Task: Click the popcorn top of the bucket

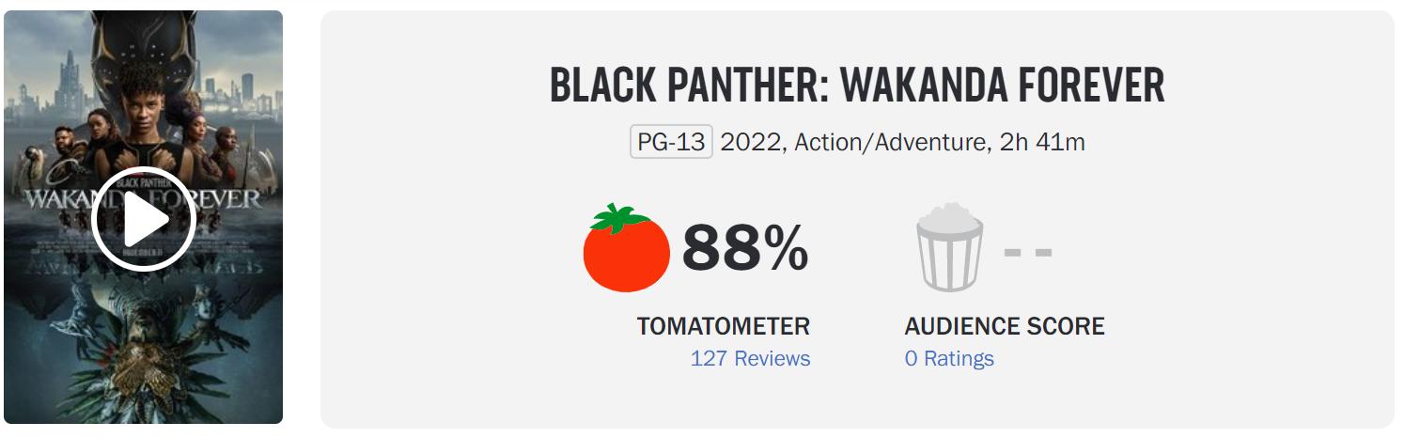Action: click(x=949, y=215)
